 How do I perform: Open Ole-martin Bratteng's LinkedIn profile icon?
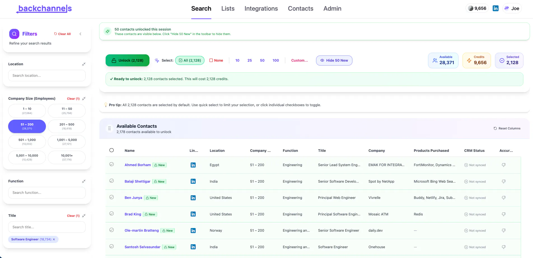[x=193, y=231]
